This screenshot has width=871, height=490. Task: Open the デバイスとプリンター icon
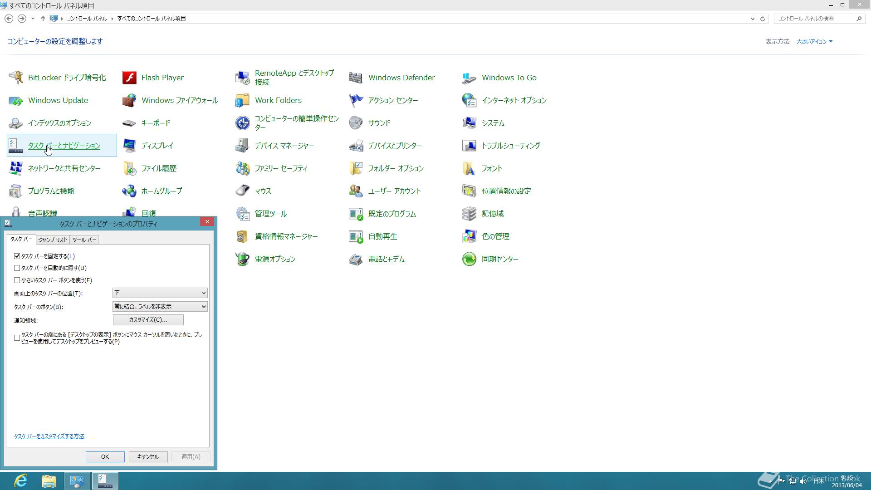[356, 146]
